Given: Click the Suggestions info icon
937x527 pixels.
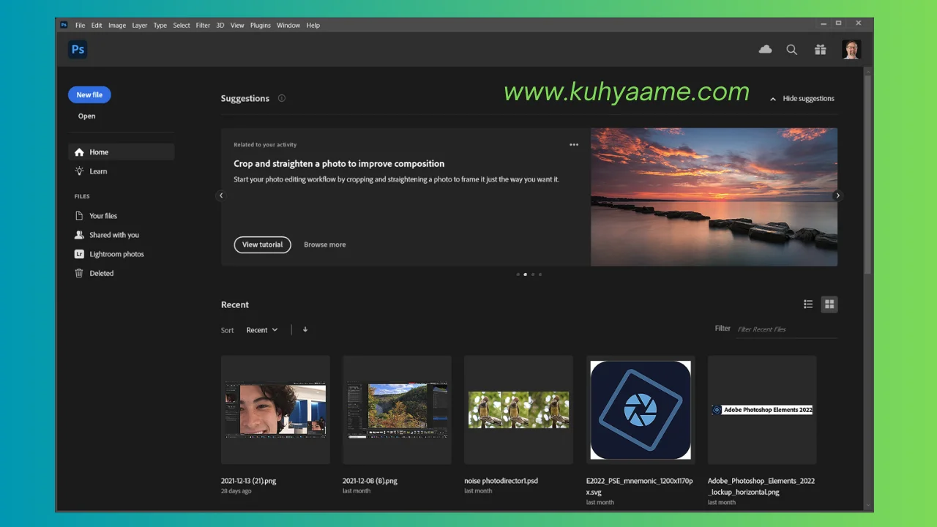Looking at the screenshot, I should [x=282, y=98].
